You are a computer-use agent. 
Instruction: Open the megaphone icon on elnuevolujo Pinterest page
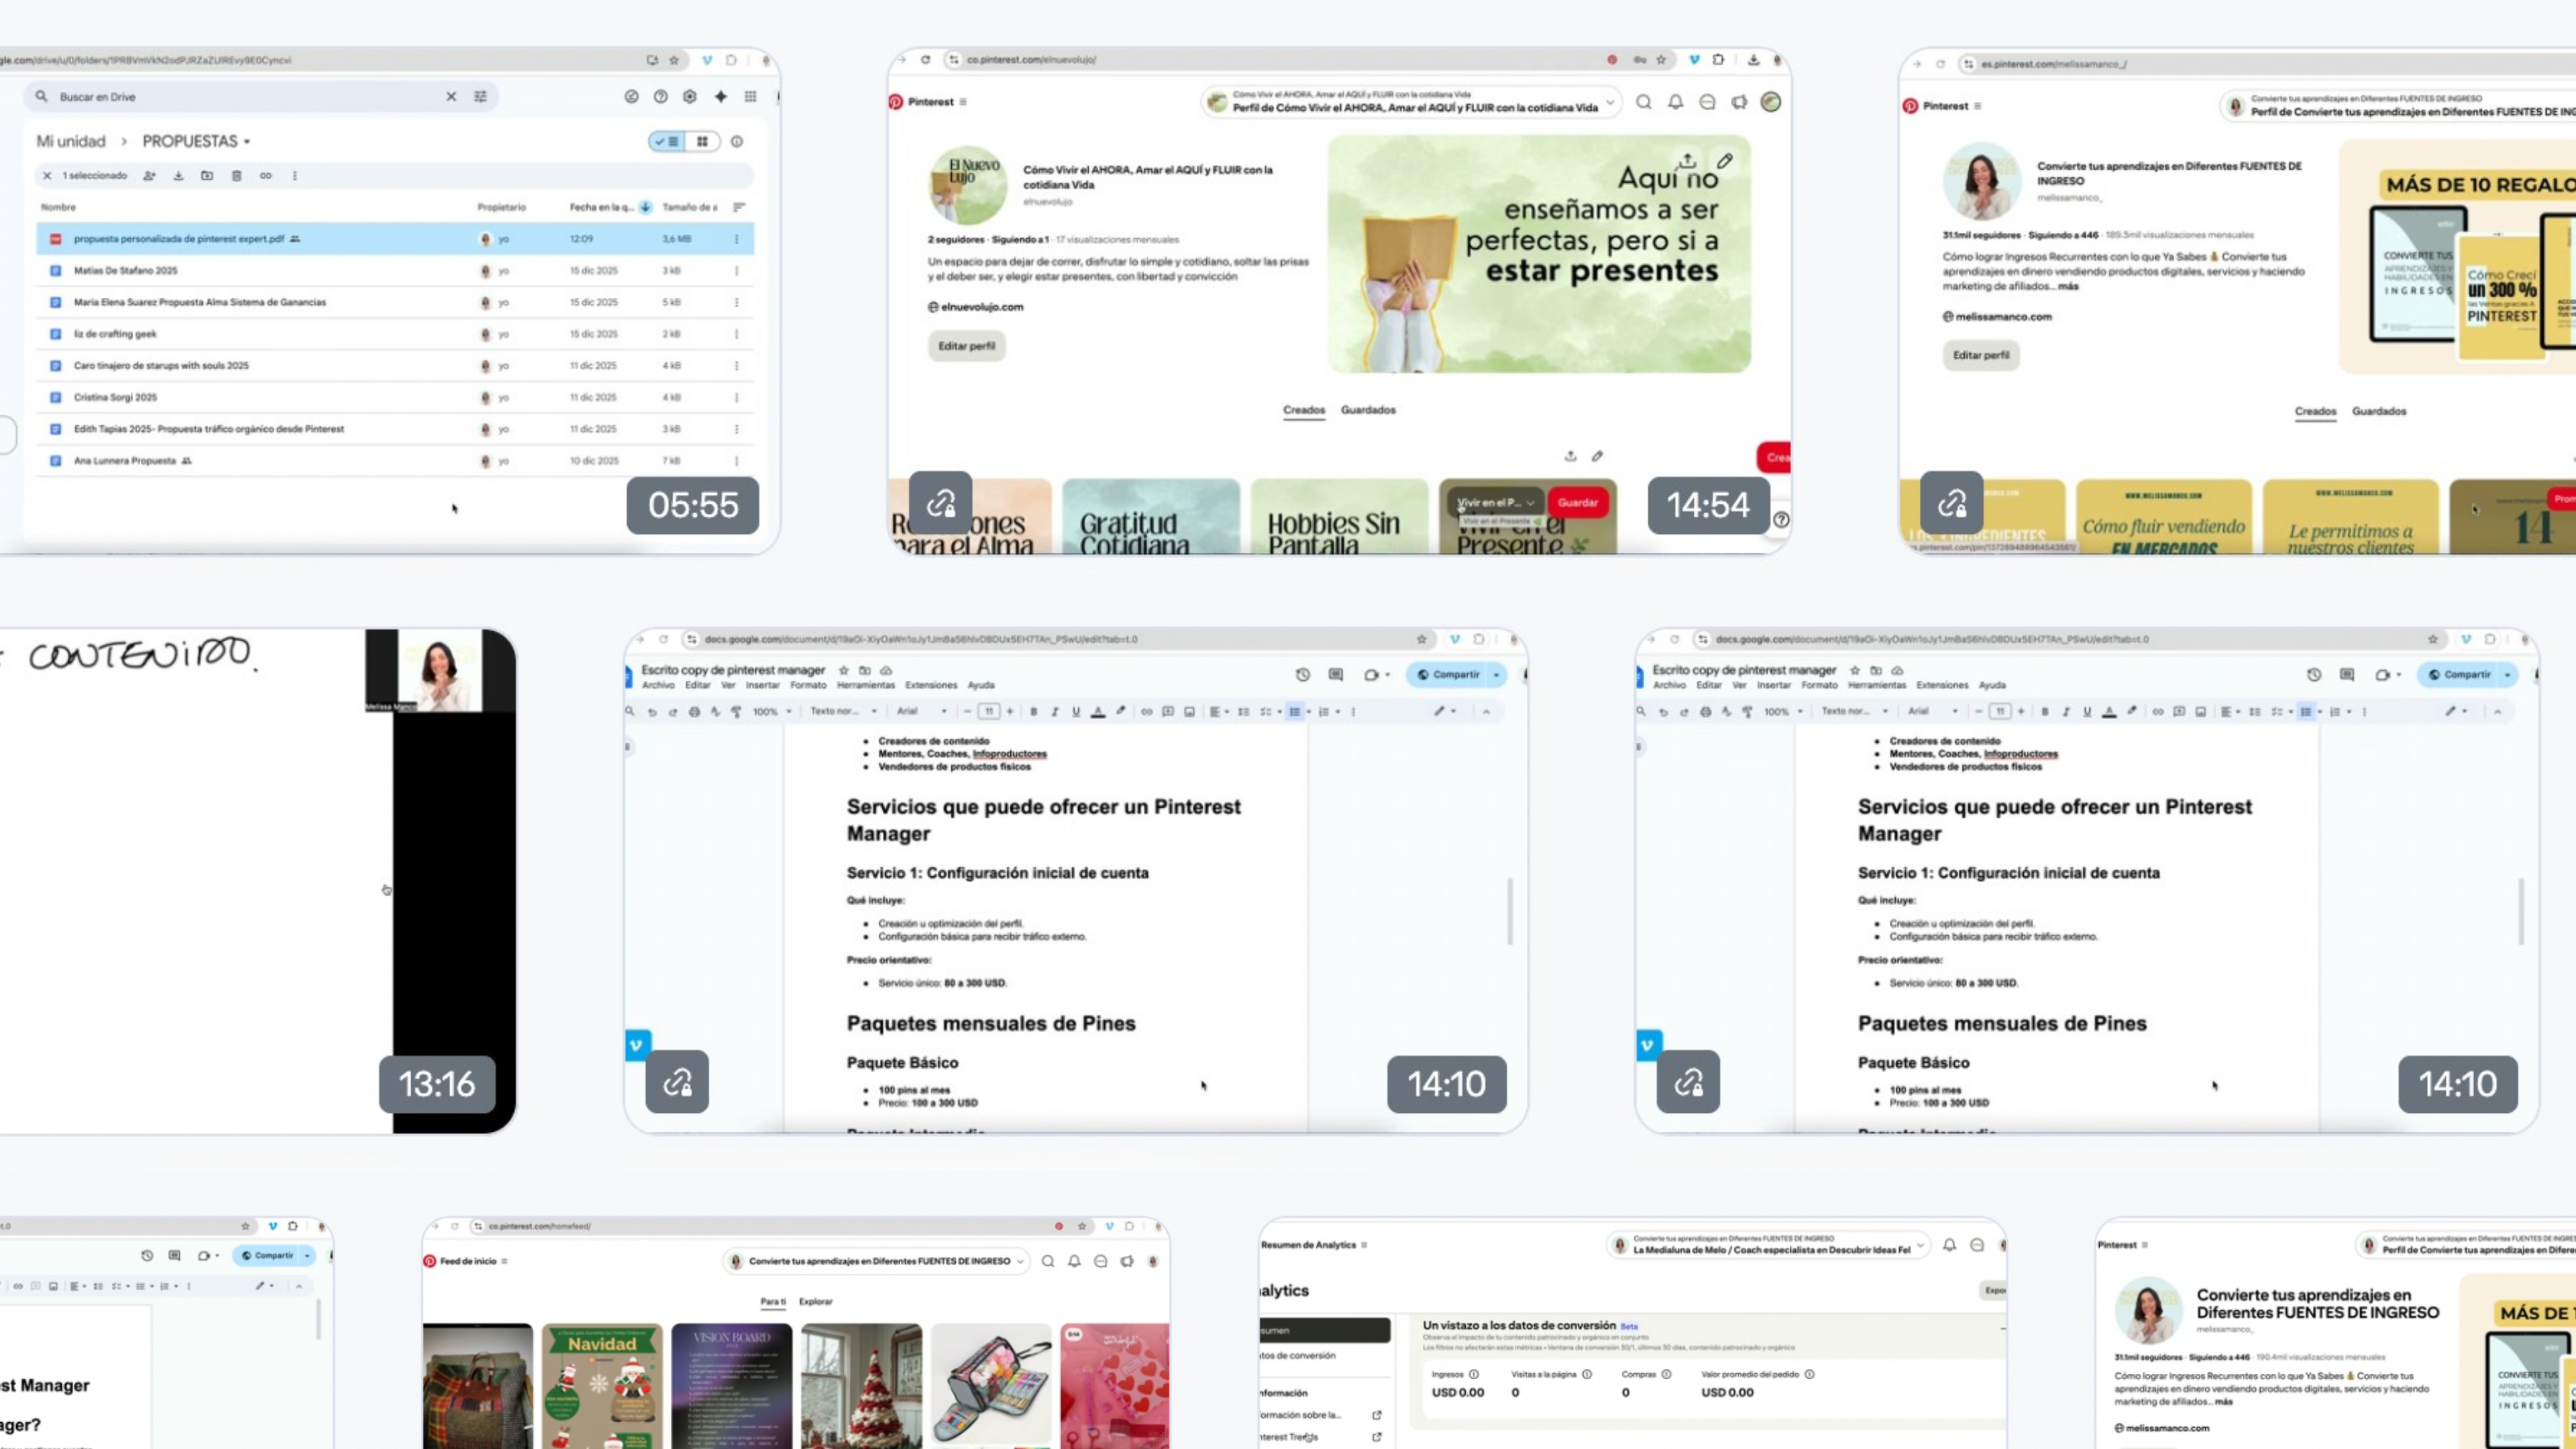click(1739, 102)
